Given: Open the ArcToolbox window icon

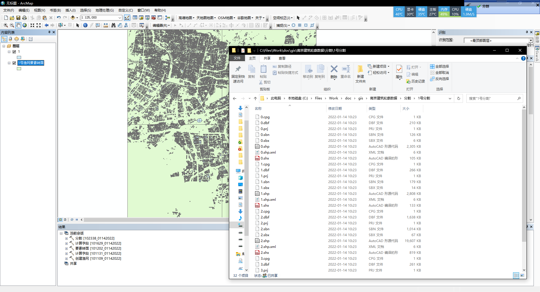Looking at the screenshot, I should click(x=154, y=18).
